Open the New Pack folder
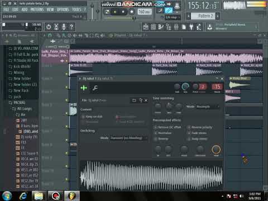The width and height of the screenshot is (268, 201). tap(18, 90)
